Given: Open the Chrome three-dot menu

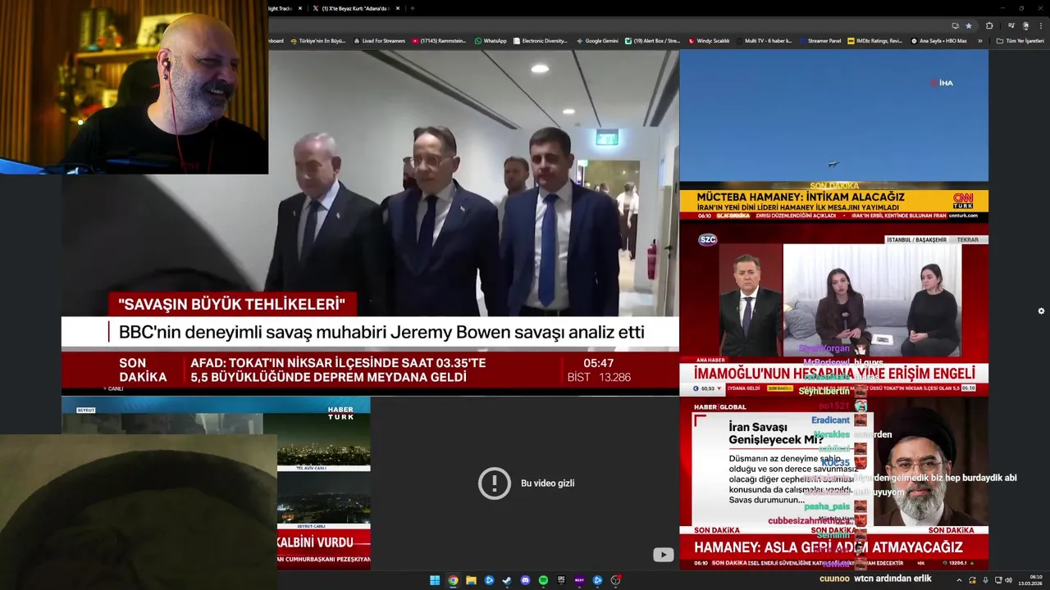Looking at the screenshot, I should click(1040, 25).
